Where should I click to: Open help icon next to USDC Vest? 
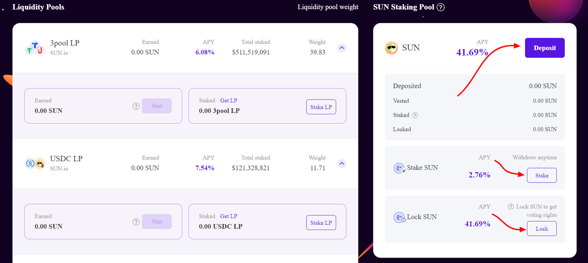[136, 222]
